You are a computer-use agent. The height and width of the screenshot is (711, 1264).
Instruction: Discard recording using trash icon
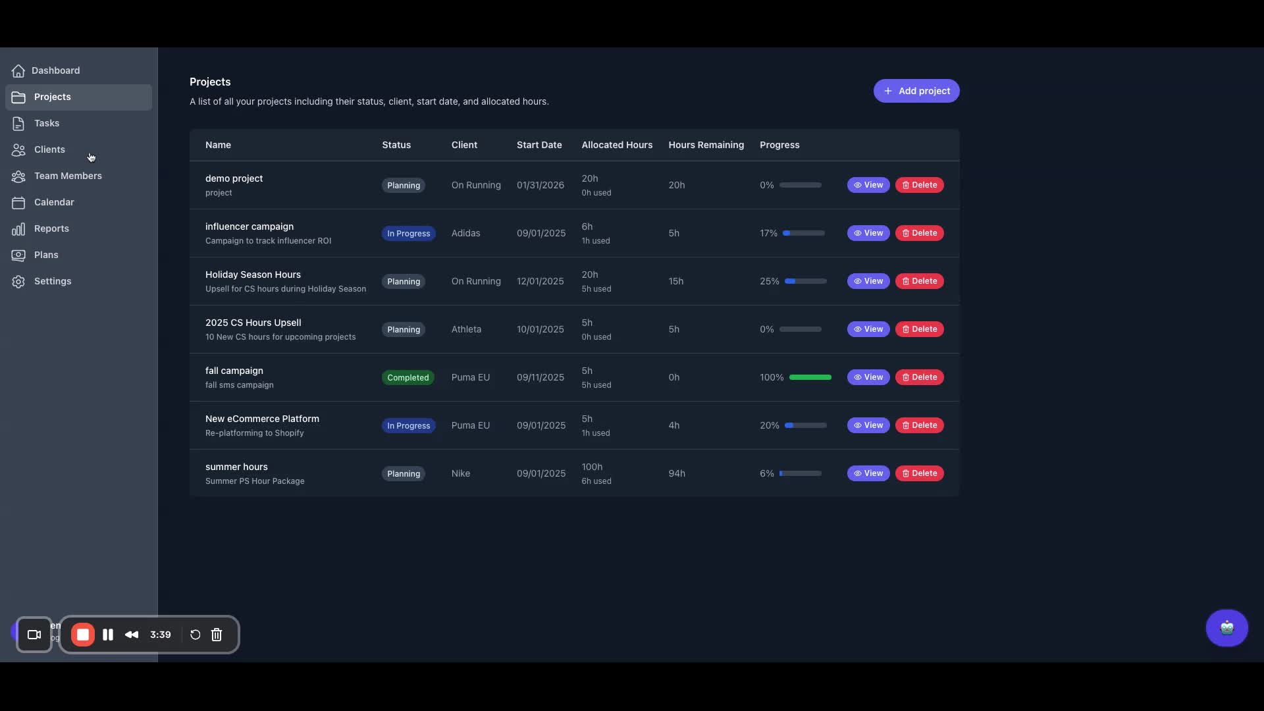pyautogui.click(x=217, y=635)
